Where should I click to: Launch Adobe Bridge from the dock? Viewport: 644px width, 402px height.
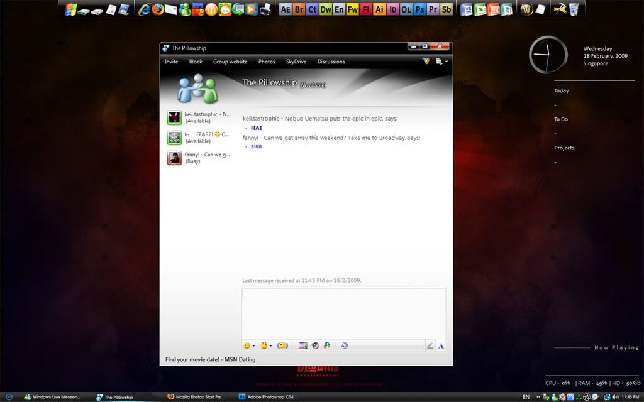tap(299, 9)
